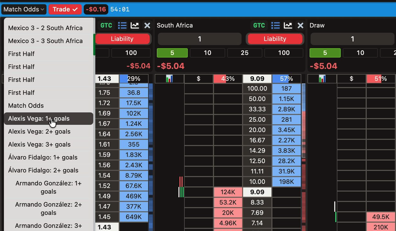Click the 649K back cell at 1.45
The image size is (396, 231).
[134, 217]
